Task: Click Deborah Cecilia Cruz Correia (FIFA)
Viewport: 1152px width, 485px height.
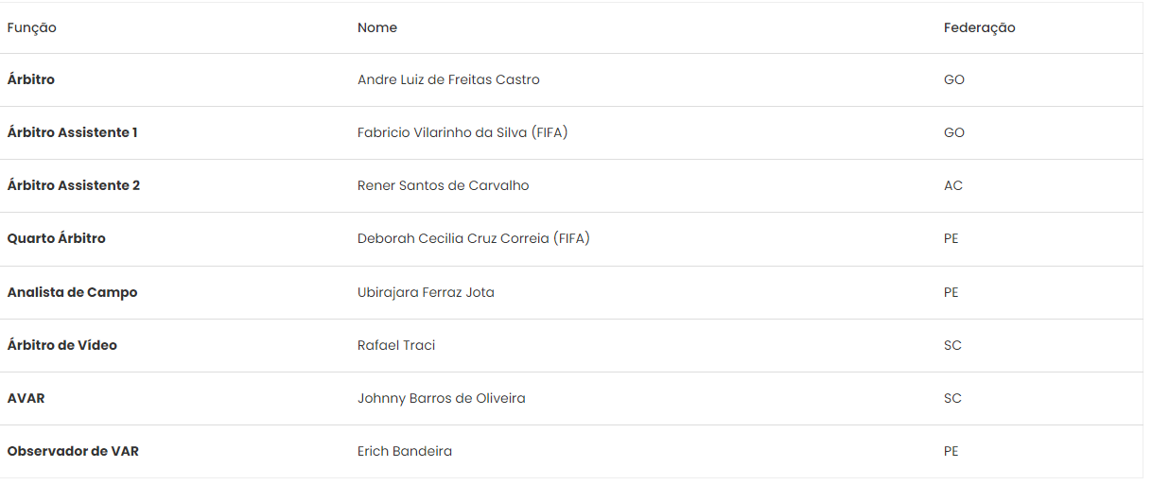Action: coord(474,239)
